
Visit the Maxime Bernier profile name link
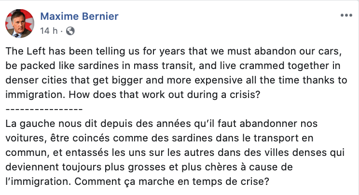click(x=79, y=16)
